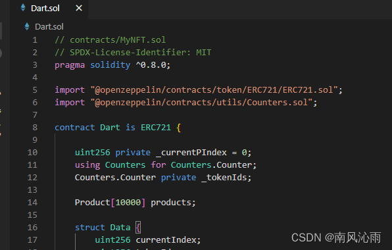The image size is (392, 250).
Task: Click '_currentPIndex' variable on line 10
Action: click(191, 153)
